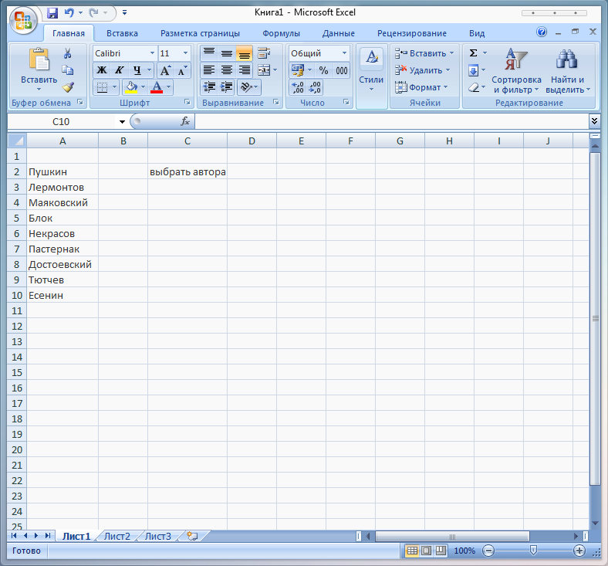Image resolution: width=608 pixels, height=566 pixels.
Task: Select the row 5 header
Action: click(x=17, y=218)
